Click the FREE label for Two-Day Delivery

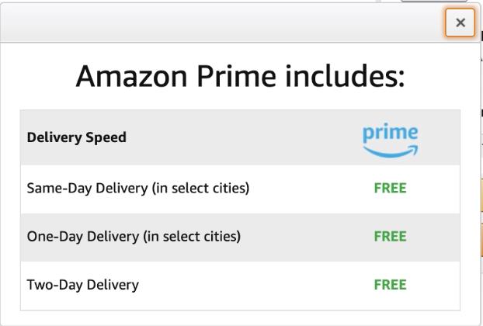coord(390,284)
